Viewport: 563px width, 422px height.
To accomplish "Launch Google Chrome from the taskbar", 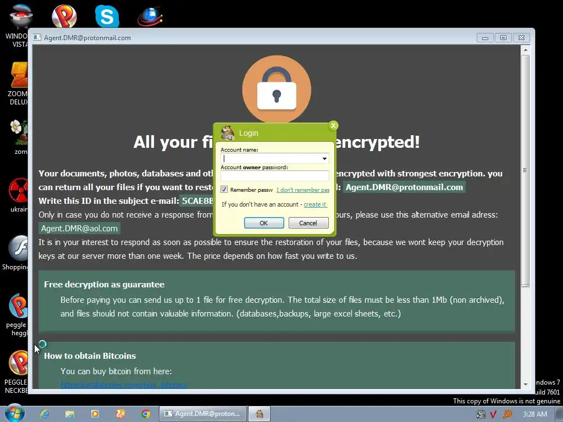I will [145, 414].
